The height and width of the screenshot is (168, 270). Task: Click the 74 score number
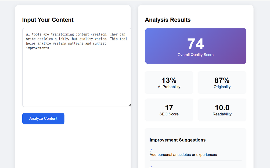196,44
